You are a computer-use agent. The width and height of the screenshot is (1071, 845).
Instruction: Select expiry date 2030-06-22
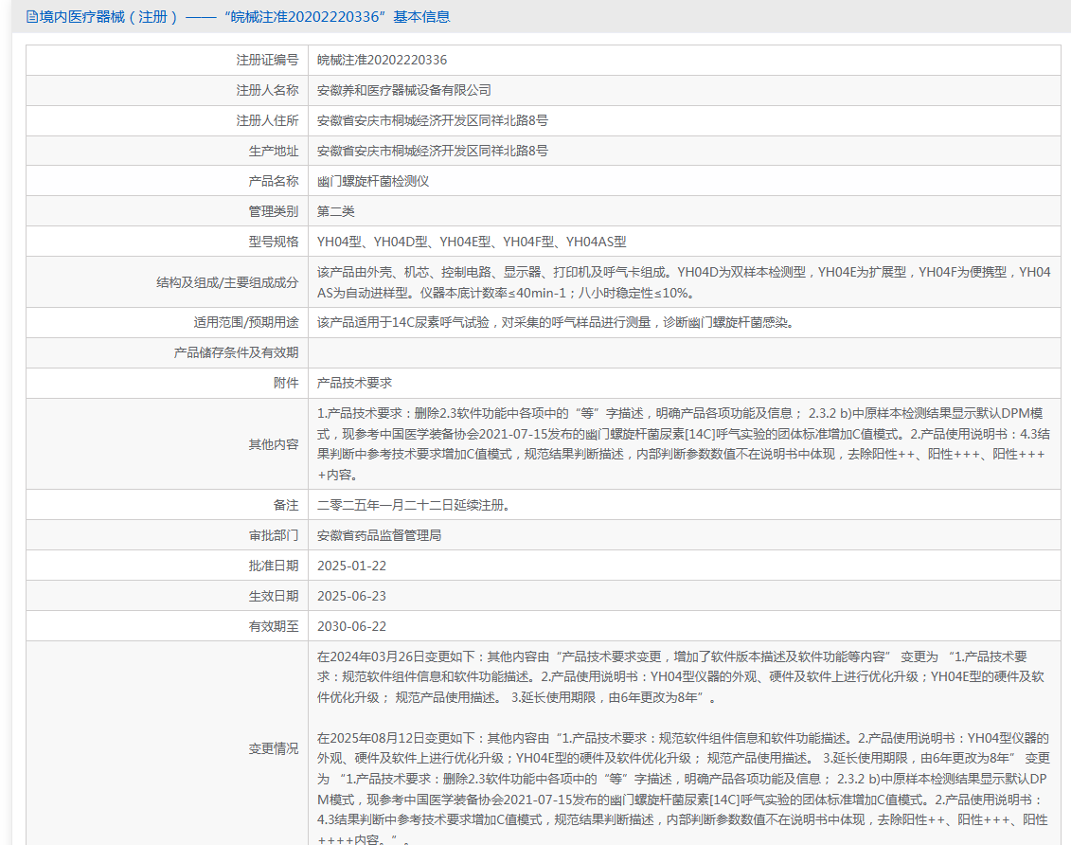pyautogui.click(x=351, y=626)
